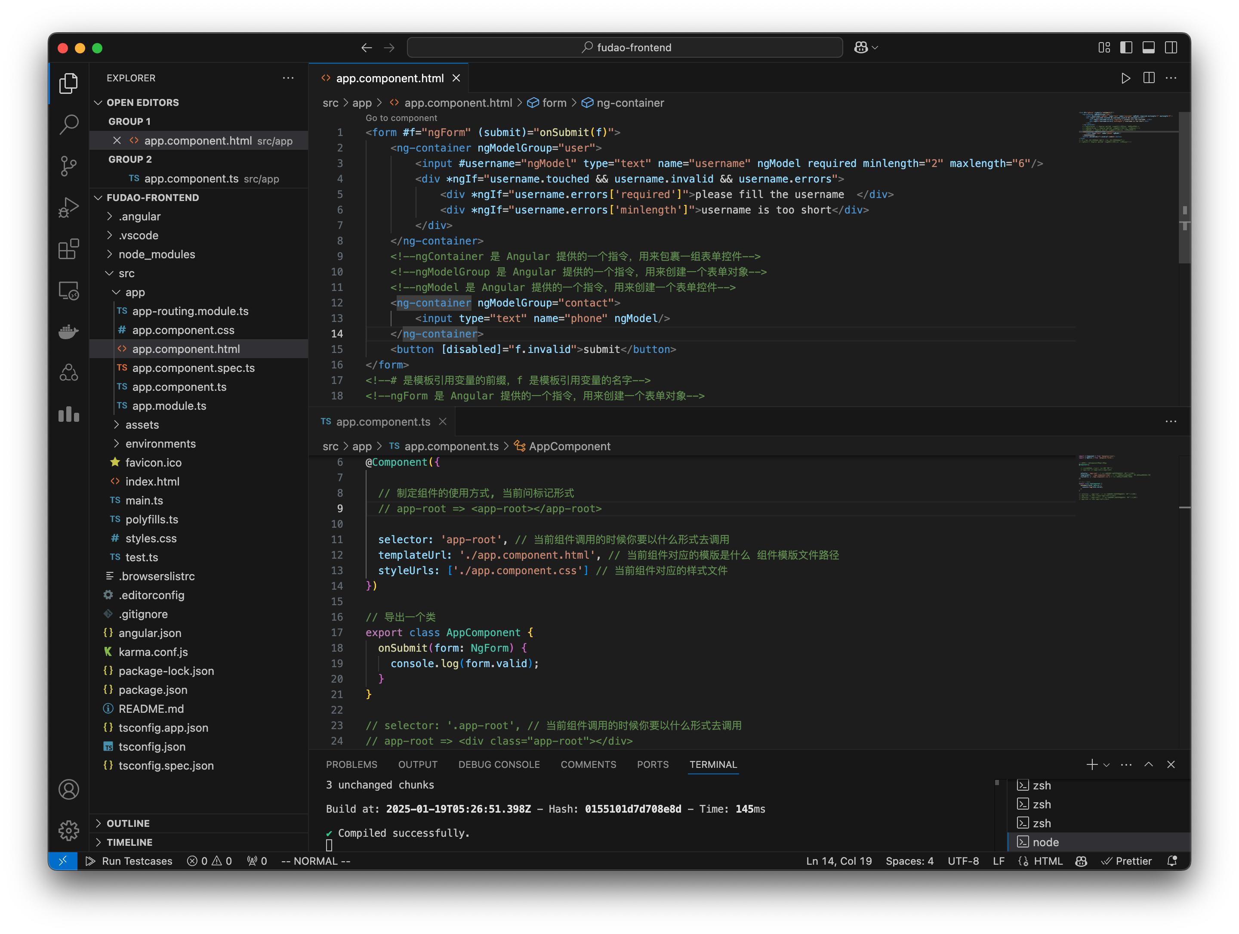Expand the OUTLINE section
This screenshot has height=934, width=1239.
click(128, 823)
